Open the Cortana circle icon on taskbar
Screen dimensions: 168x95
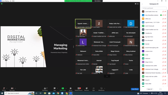tap(36, 93)
